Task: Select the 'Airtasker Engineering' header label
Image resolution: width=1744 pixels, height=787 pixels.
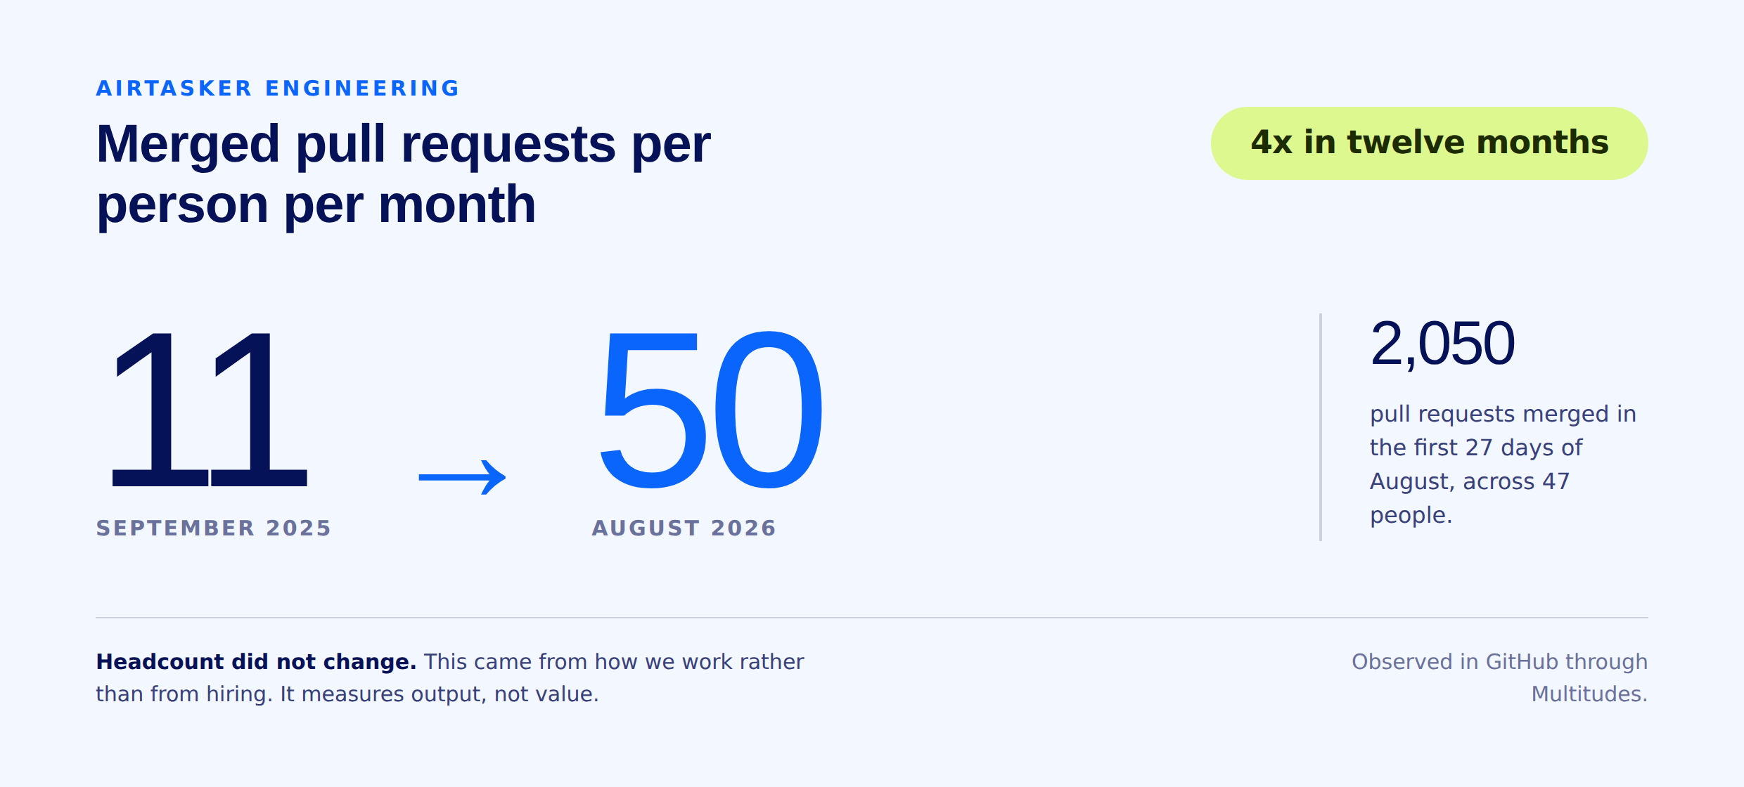Action: click(278, 89)
